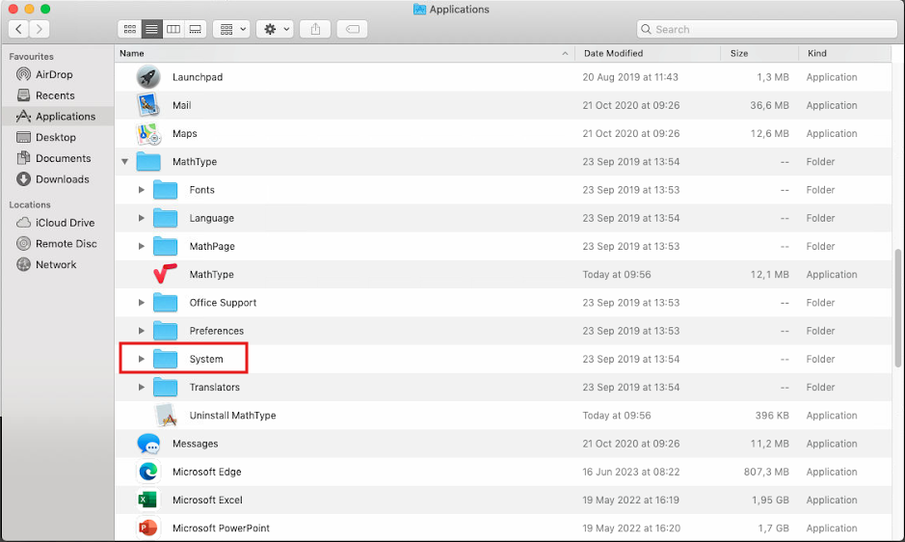905x542 pixels.
Task: Select the MathType application checkmark icon
Action: point(165,274)
